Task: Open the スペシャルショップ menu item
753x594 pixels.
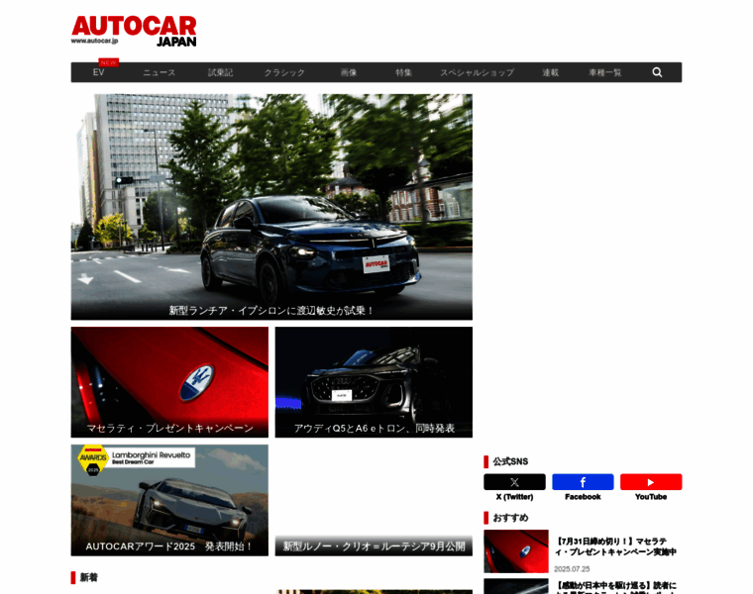Action: (x=477, y=72)
